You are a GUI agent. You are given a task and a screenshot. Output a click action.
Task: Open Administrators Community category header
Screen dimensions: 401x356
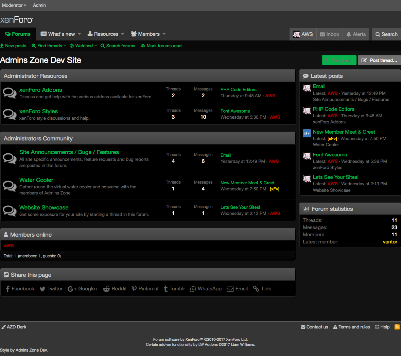tap(38, 138)
